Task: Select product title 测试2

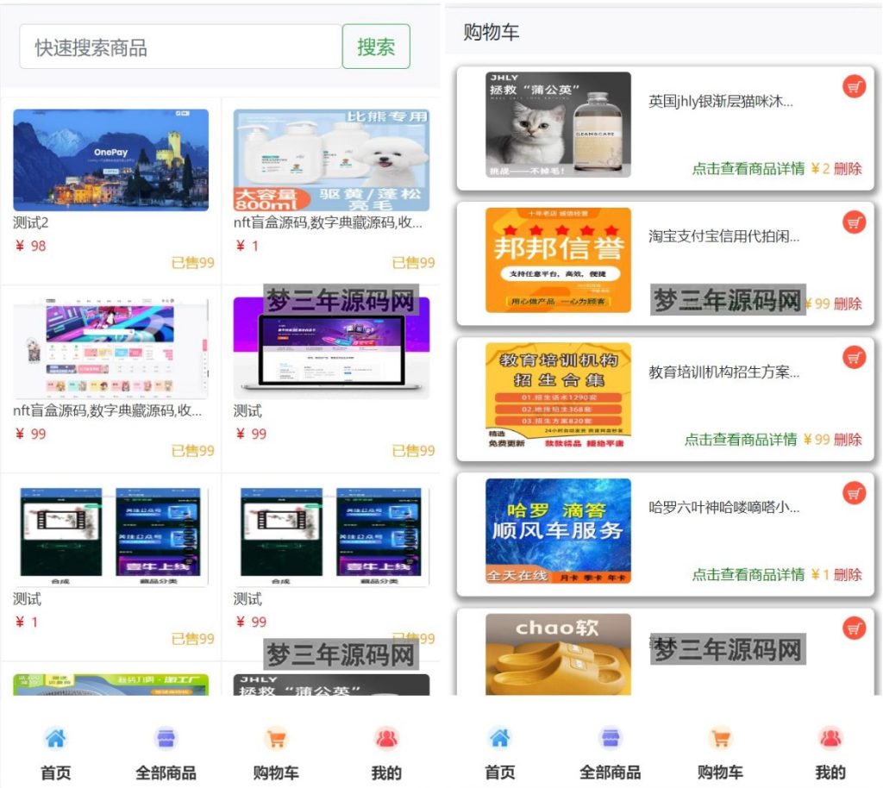Action: point(31,223)
